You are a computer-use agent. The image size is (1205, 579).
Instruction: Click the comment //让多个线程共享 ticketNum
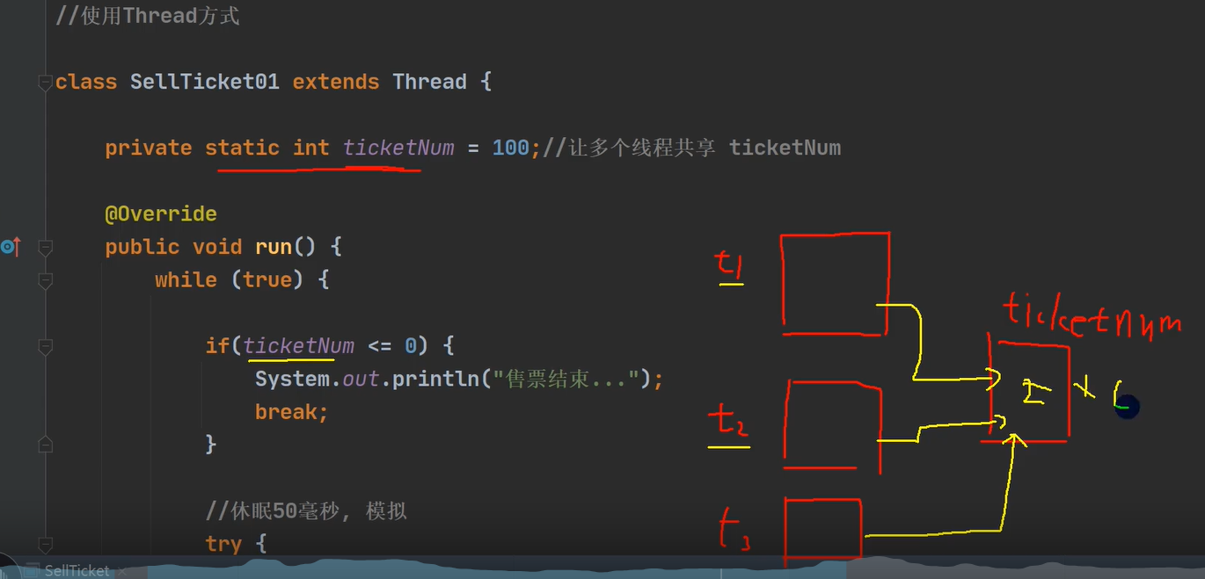tap(691, 148)
